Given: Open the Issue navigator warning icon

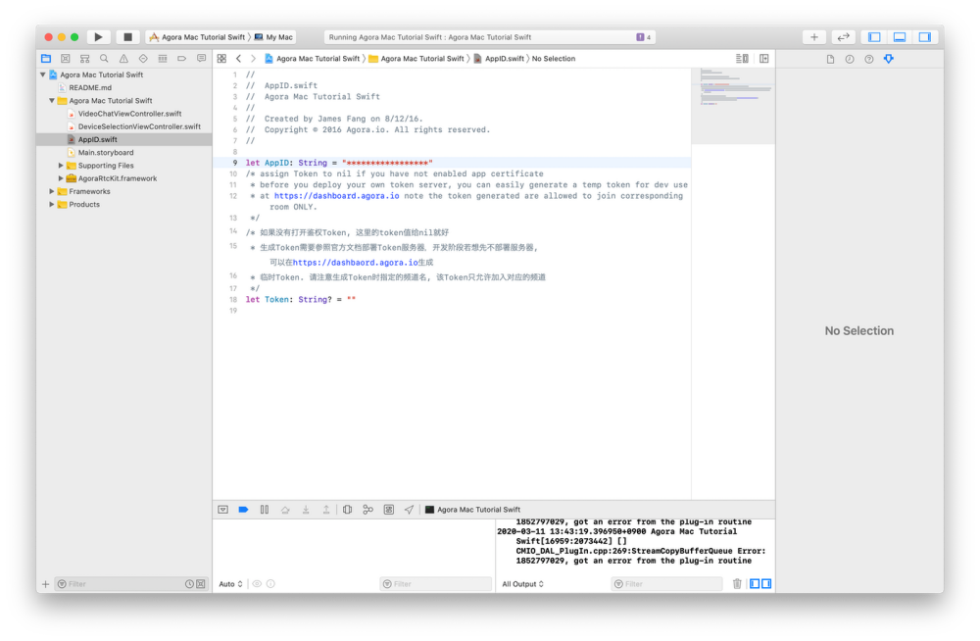Looking at the screenshot, I should 123,58.
